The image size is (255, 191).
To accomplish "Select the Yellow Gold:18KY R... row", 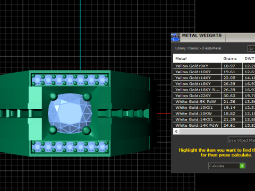I will 214,90.
